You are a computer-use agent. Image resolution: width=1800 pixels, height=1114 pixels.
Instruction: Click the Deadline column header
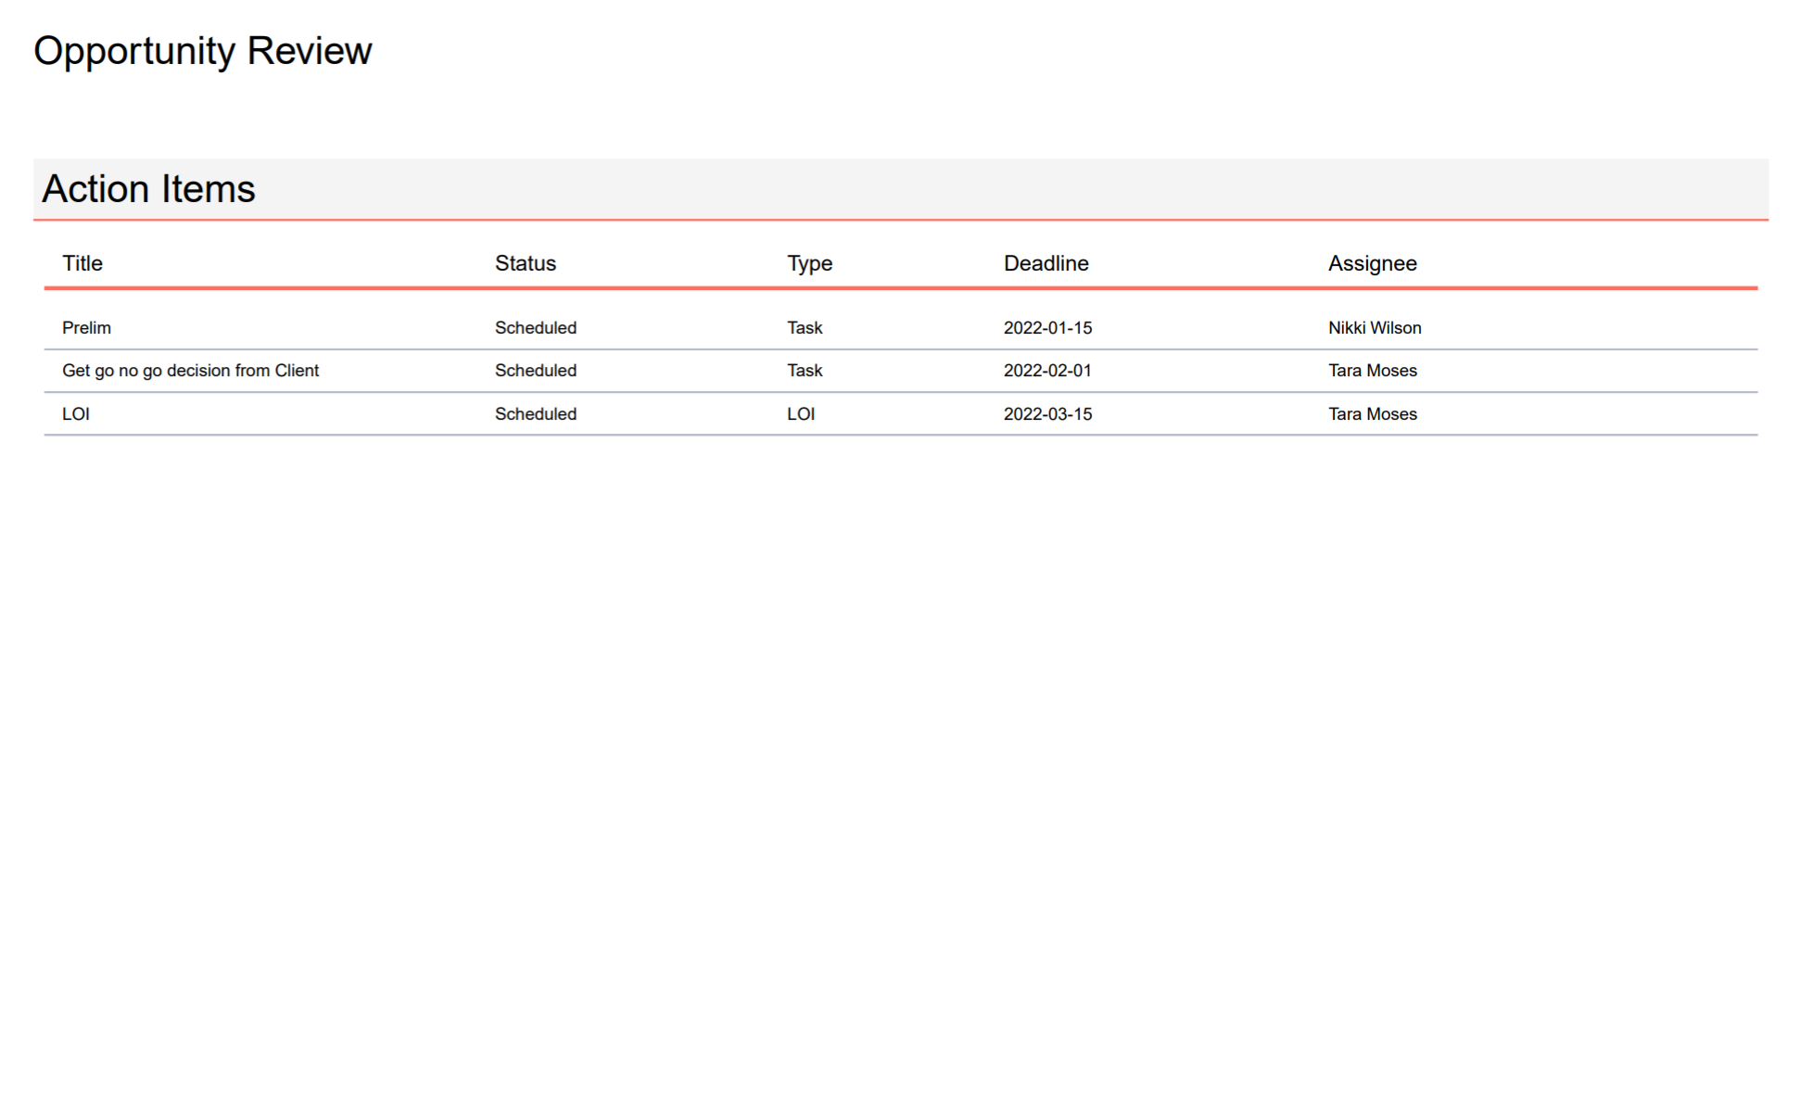1046,263
